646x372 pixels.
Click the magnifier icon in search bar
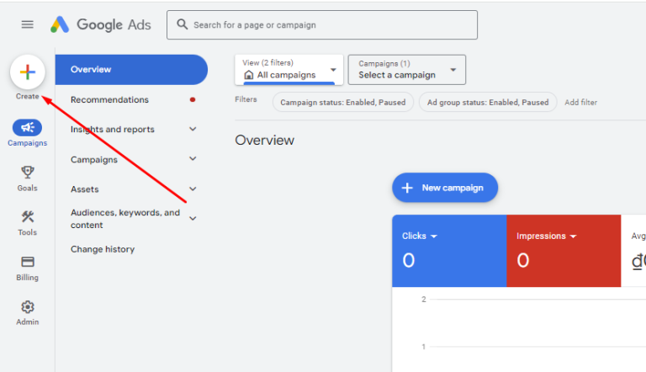tap(182, 24)
